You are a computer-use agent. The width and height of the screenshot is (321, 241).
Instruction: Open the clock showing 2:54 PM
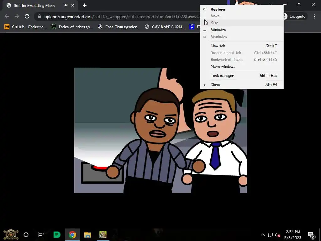click(x=293, y=235)
